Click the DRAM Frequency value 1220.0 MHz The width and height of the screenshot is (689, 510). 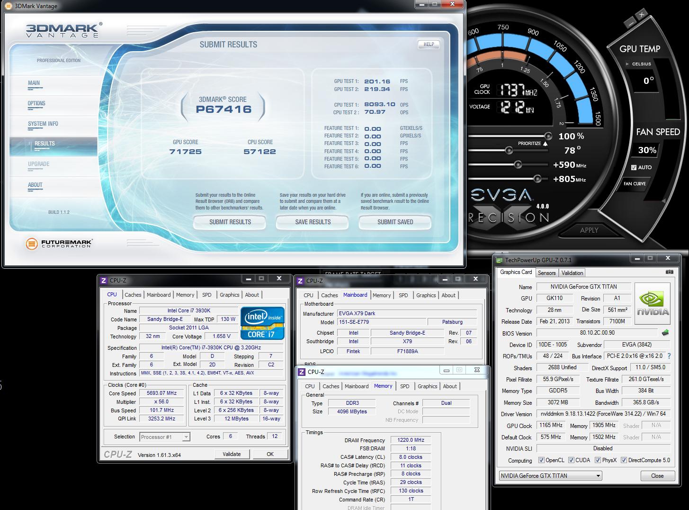tap(411, 440)
